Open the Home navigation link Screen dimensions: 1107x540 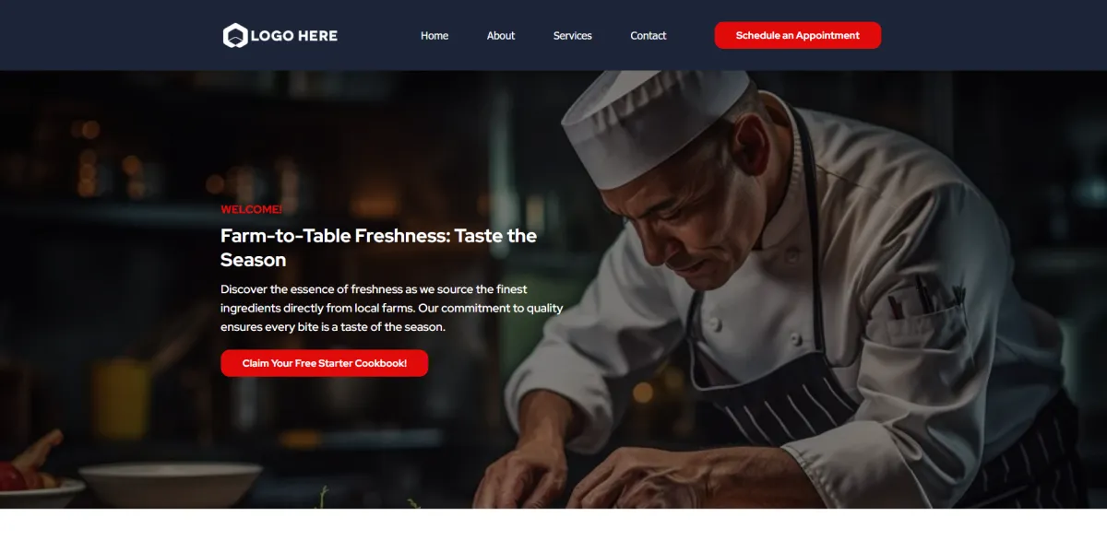pyautogui.click(x=434, y=36)
